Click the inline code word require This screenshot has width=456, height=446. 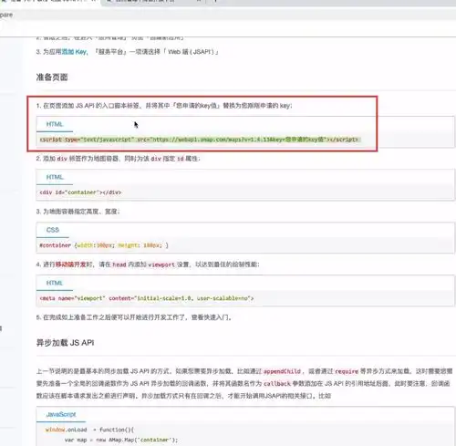coord(347,371)
